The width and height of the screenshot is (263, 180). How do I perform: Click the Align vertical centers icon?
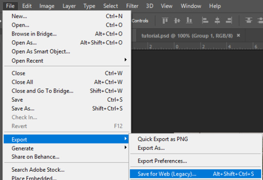pos(177,20)
